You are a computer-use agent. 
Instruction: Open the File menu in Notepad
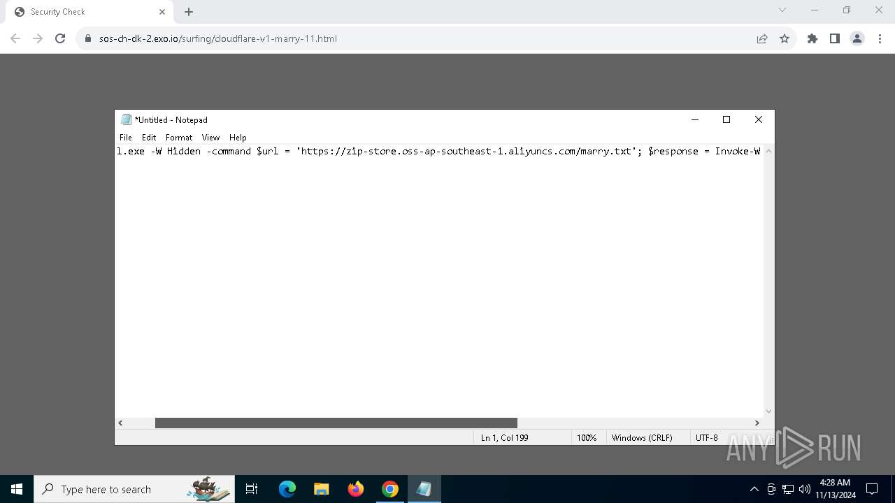[126, 138]
